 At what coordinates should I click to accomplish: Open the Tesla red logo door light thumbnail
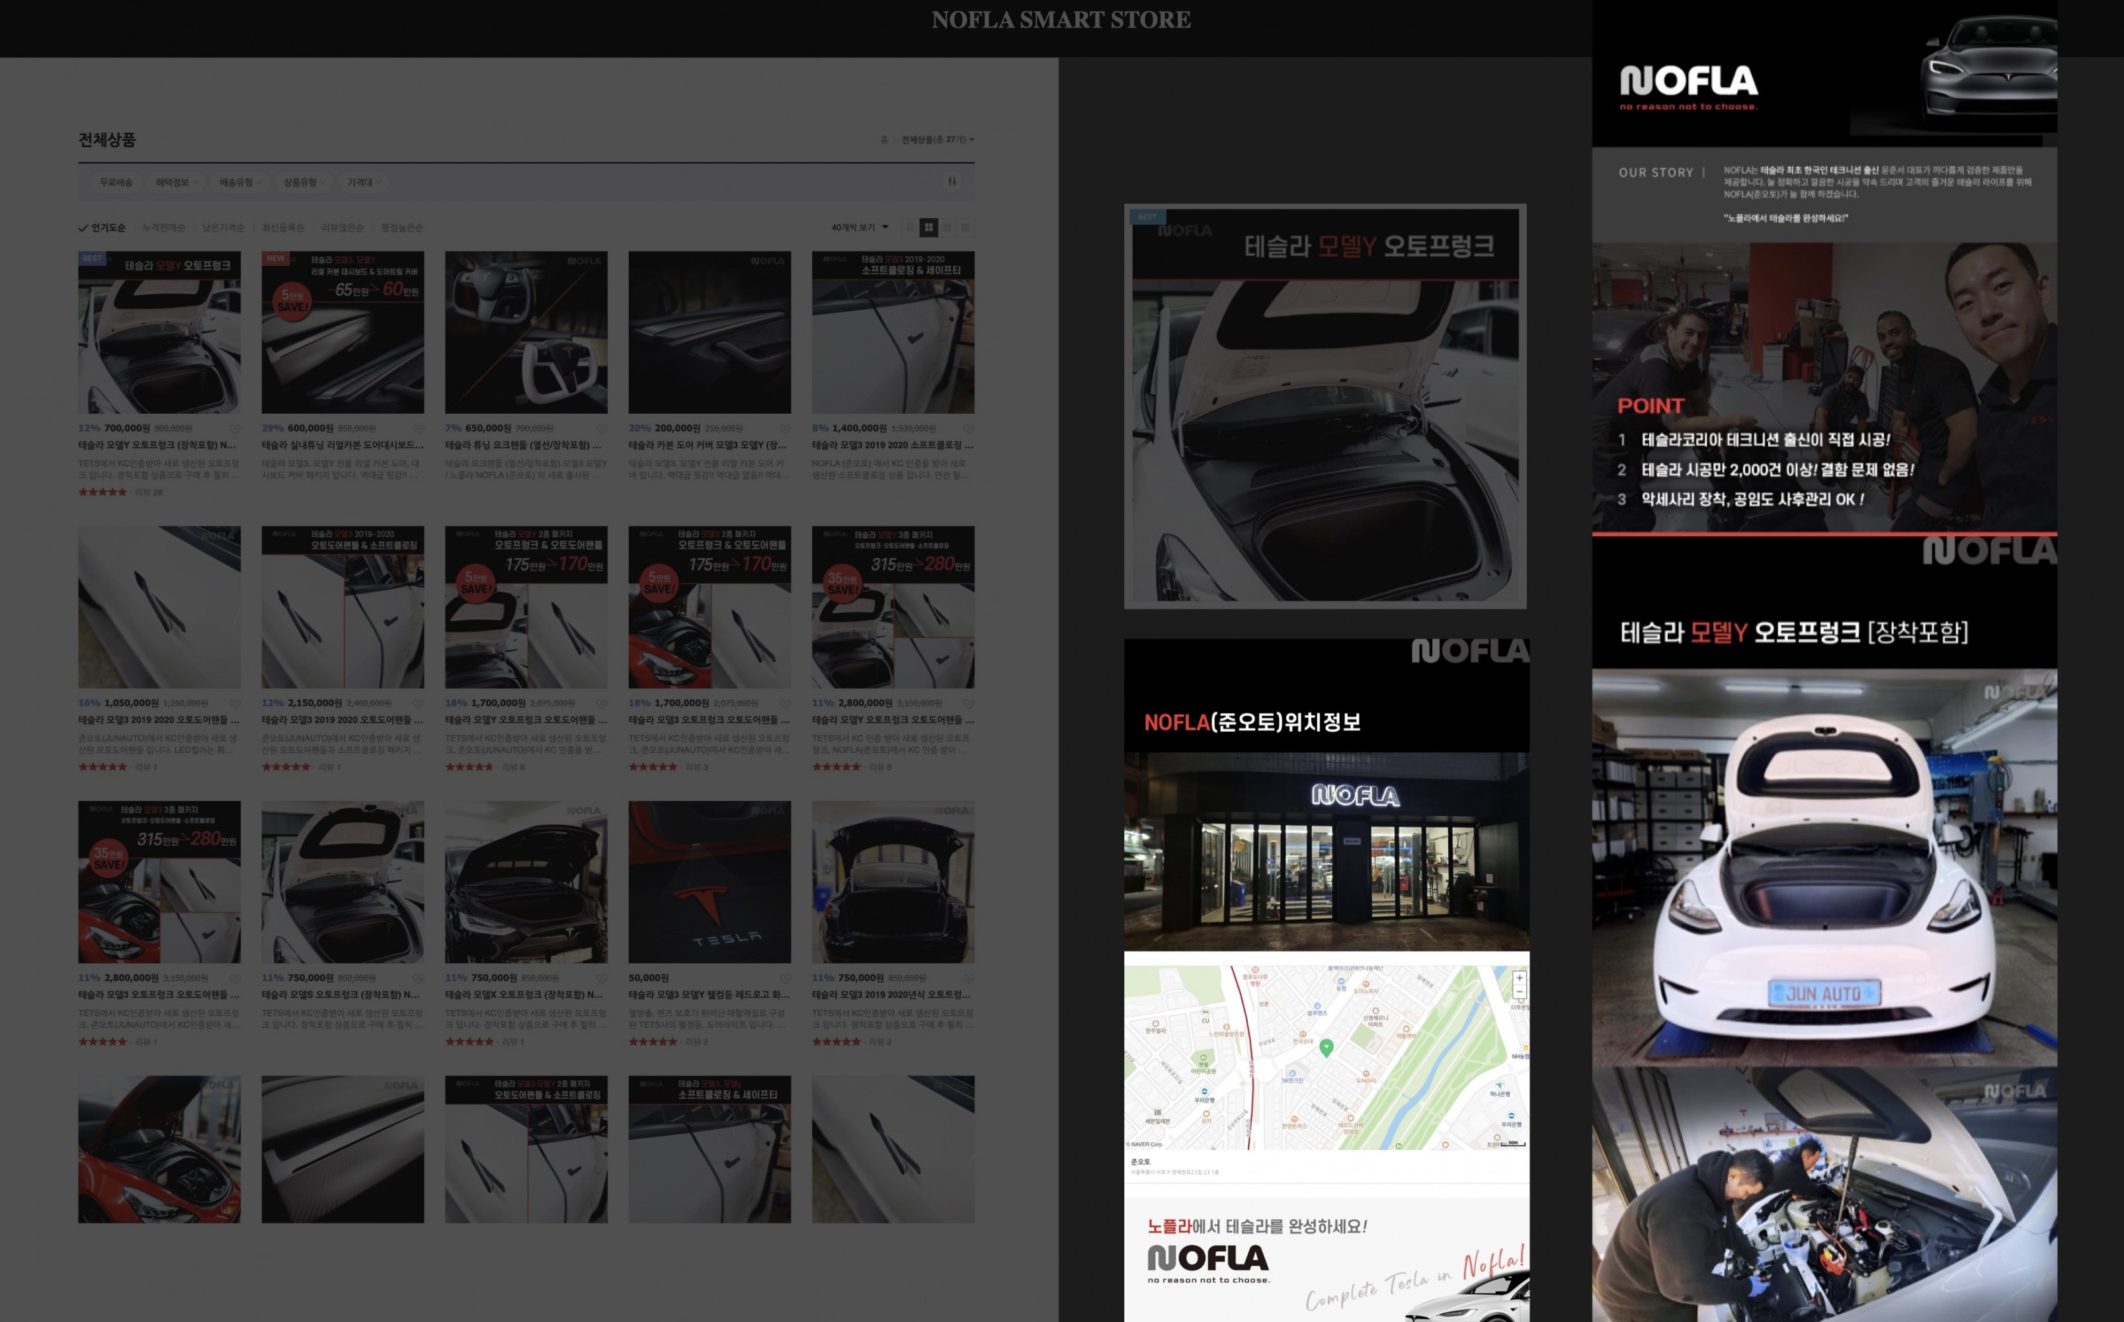pyautogui.click(x=710, y=882)
